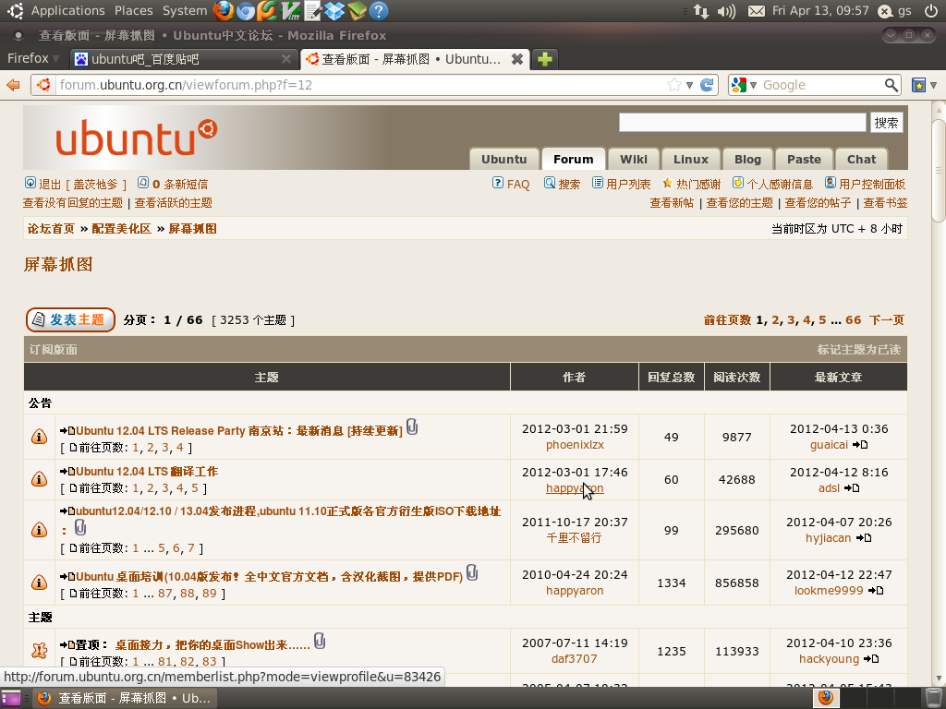Expand the bookmarks button dropdown arrow
This screenshot has width=946, height=709.
[934, 85]
